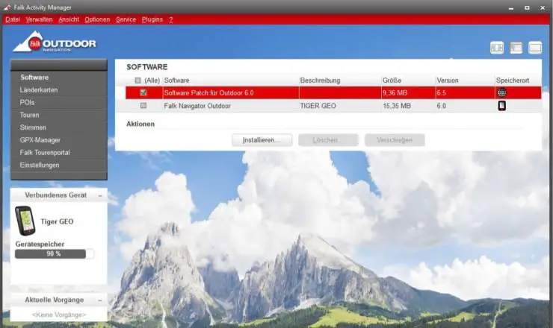Open the question mark help menu
This screenshot has width=553, height=328.
tap(171, 19)
